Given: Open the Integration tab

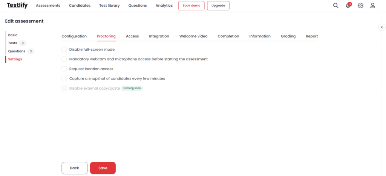Looking at the screenshot, I should (x=159, y=36).
